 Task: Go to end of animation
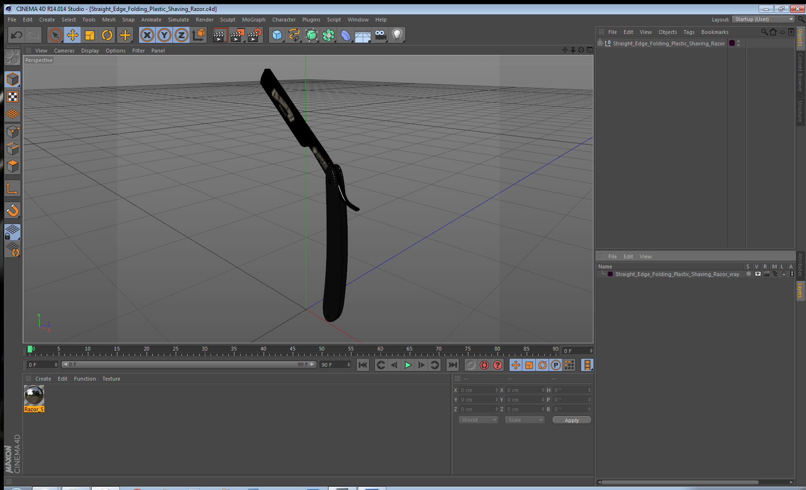coord(452,365)
